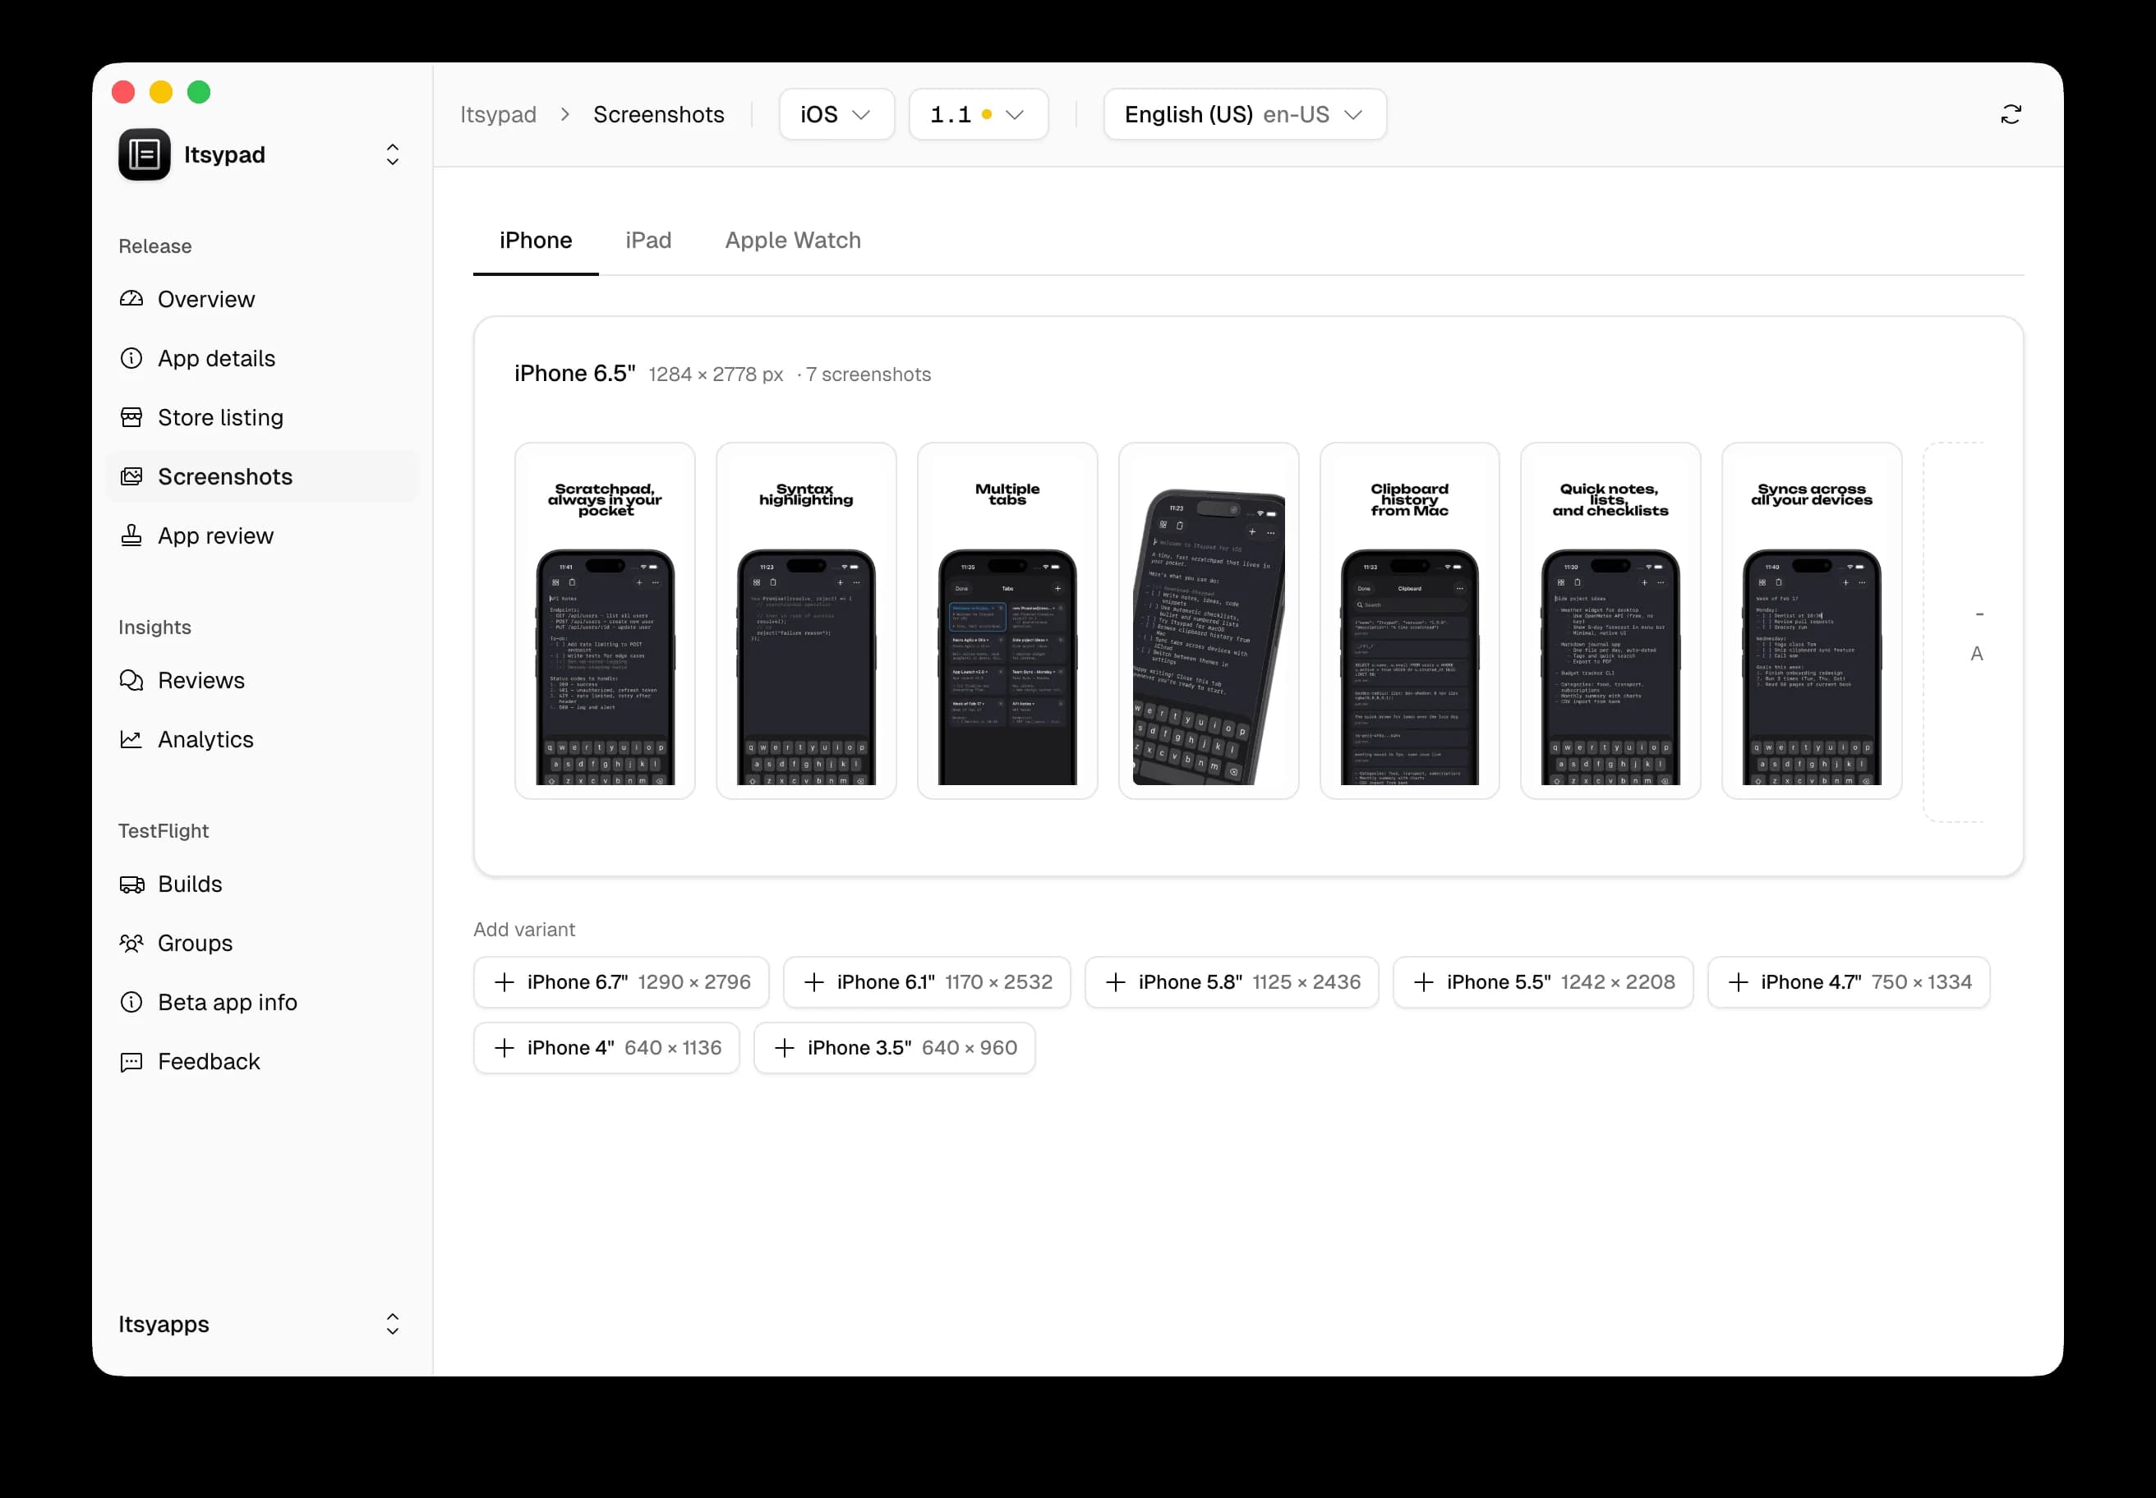Viewport: 2156px width, 1498px height.
Task: Open the Overview section in sidebar
Action: pyautogui.click(x=206, y=298)
